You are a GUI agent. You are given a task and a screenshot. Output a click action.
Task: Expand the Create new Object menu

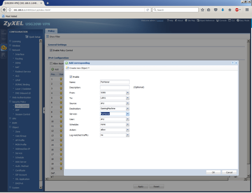tap(78, 68)
